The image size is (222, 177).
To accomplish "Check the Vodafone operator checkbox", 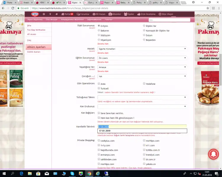I will [144, 84].
